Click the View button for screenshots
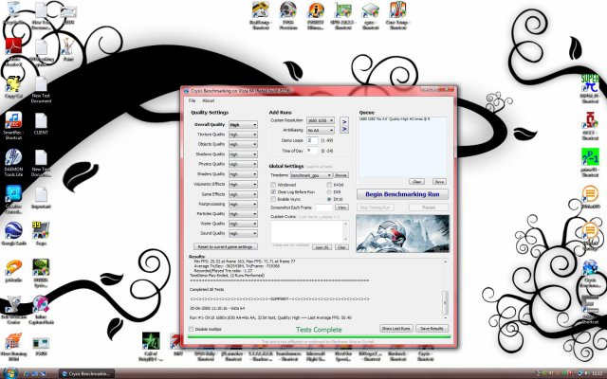The height and width of the screenshot is (379, 607). (x=341, y=208)
